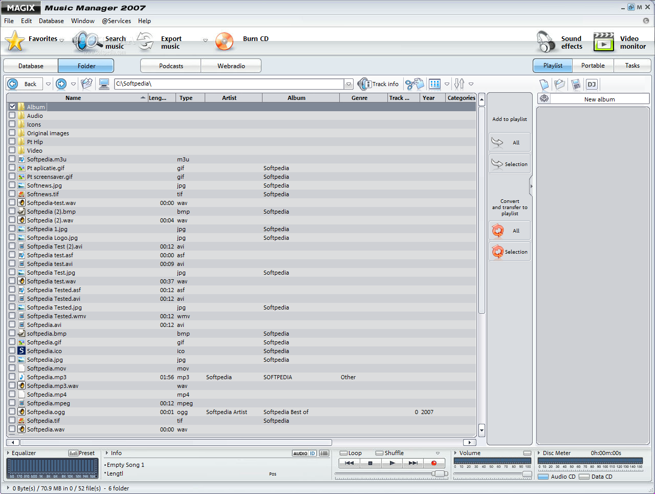Enable the Shuffle checkbox
This screenshot has width=655, height=494.
pyautogui.click(x=379, y=454)
